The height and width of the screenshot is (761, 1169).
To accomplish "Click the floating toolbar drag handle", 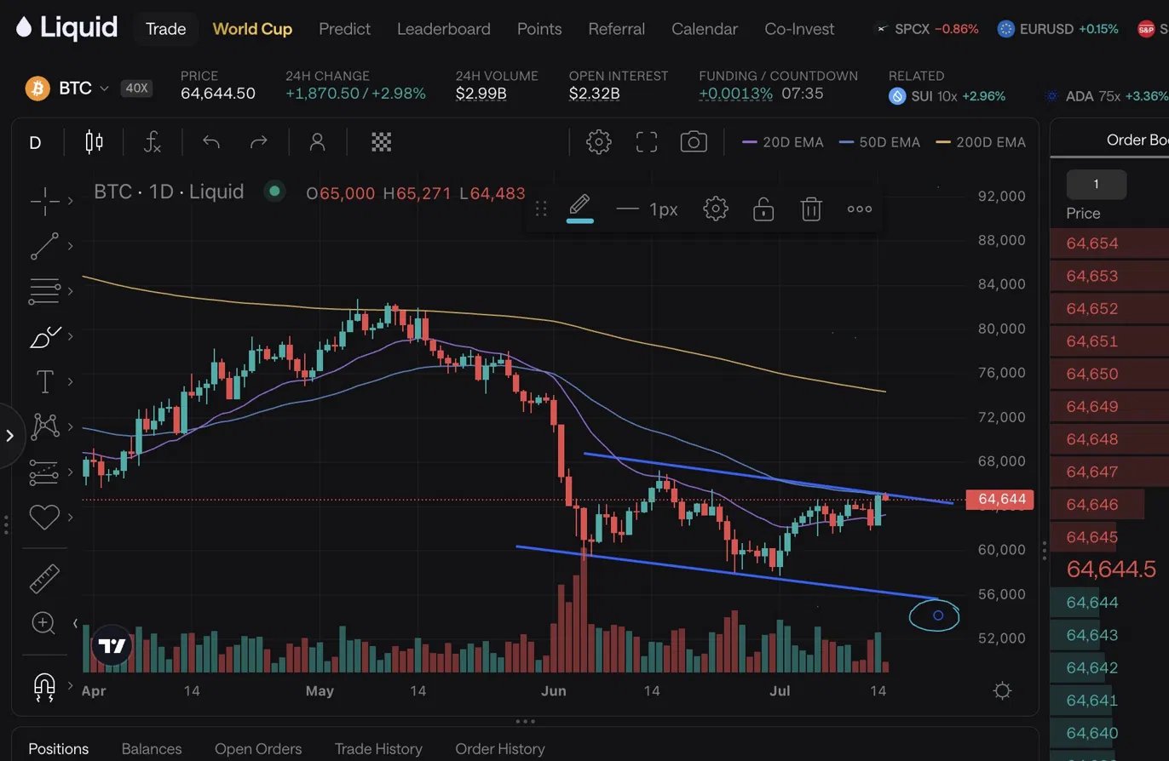I will coord(540,209).
